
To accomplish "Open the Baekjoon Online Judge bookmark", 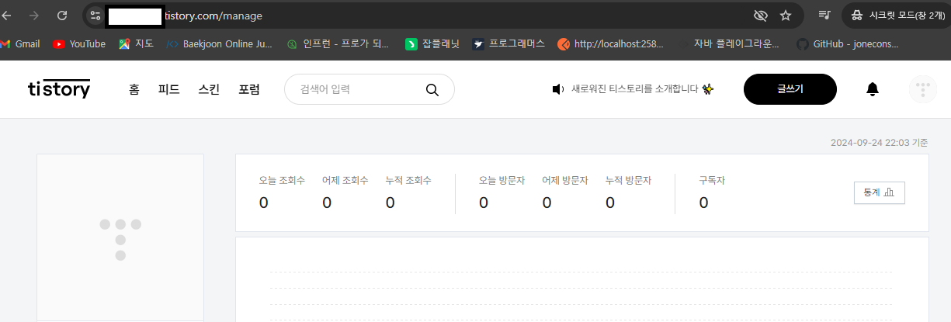I will click(x=220, y=44).
